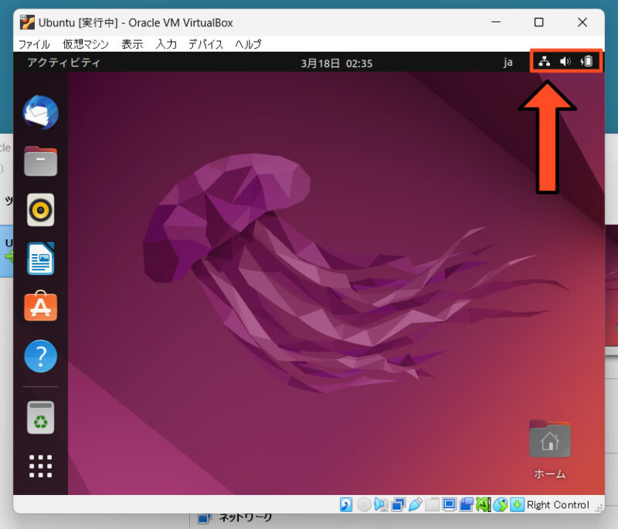Viewport: 618px width, 529px height.
Task: Open the ファイル menu
Action: (34, 44)
